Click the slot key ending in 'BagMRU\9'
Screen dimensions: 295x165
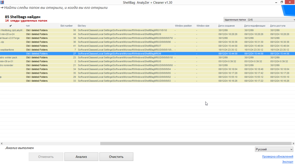[119, 34]
